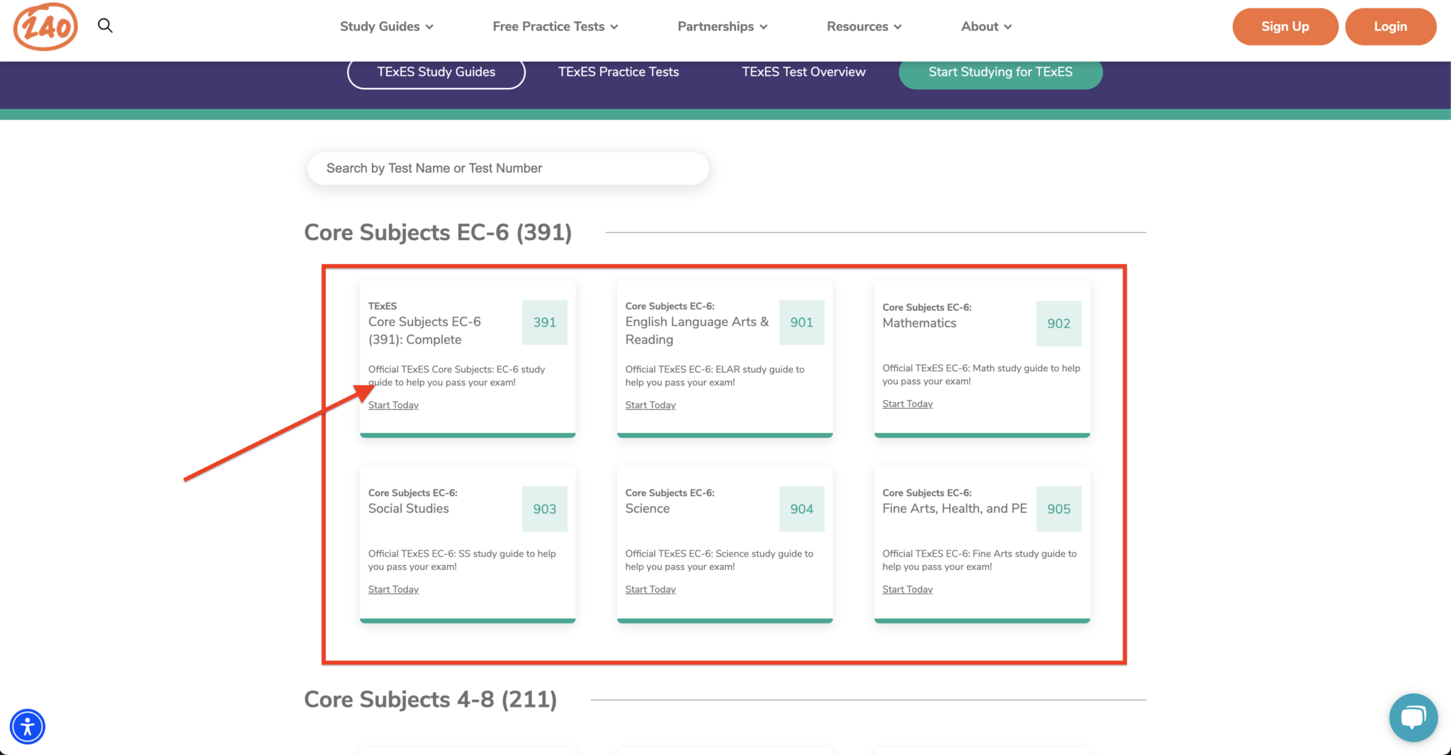Expand the Partnerships dropdown menu
1451x755 pixels.
[722, 27]
